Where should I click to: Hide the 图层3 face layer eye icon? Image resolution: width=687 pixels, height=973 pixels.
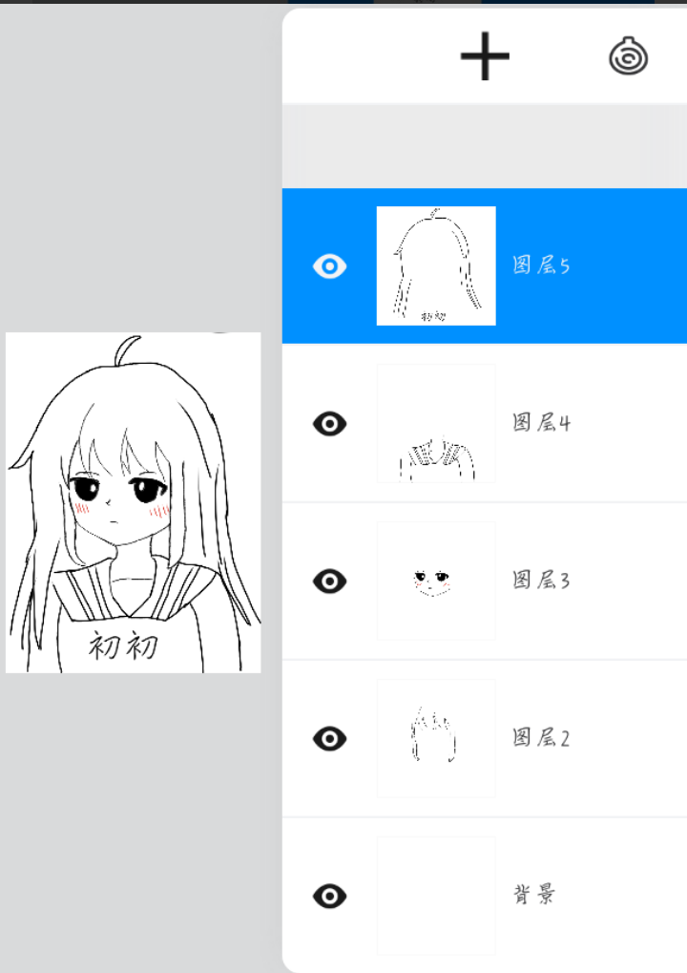point(329,581)
